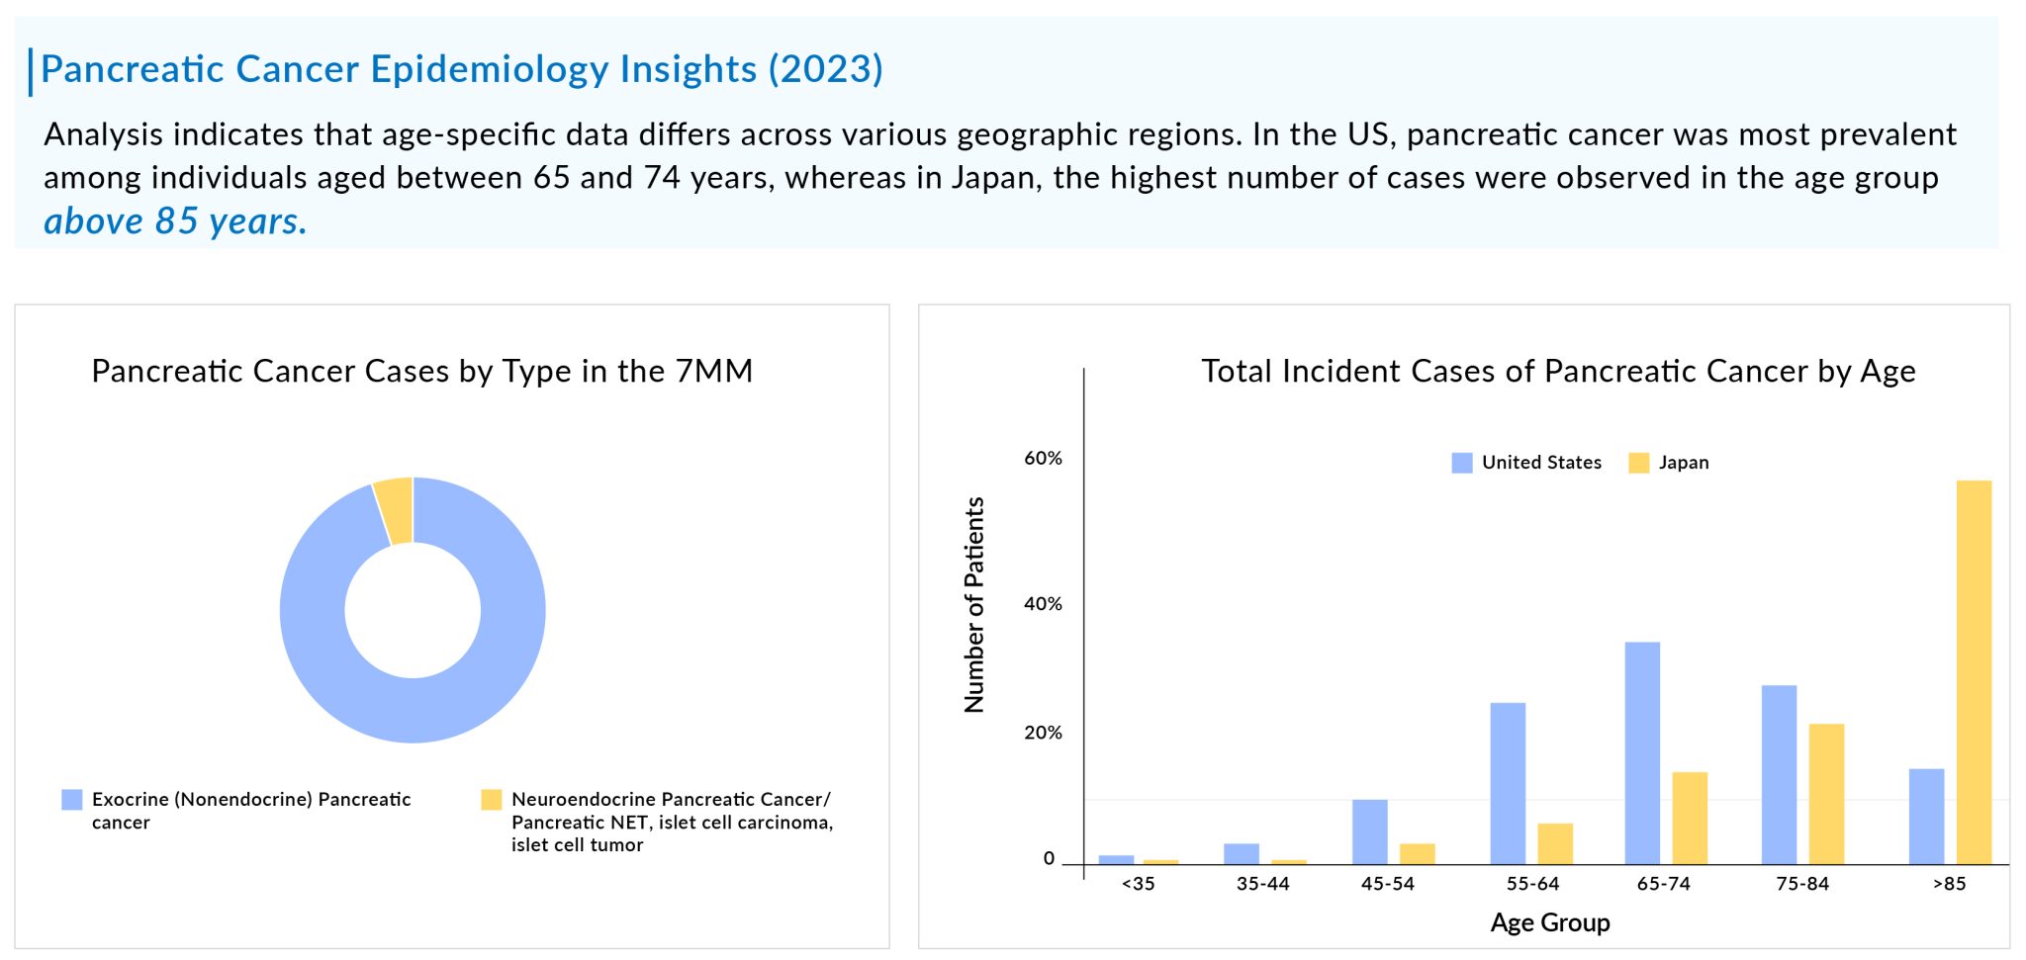
Task: Click the yellow Neuroendocrine legend swatch
Action: click(491, 799)
